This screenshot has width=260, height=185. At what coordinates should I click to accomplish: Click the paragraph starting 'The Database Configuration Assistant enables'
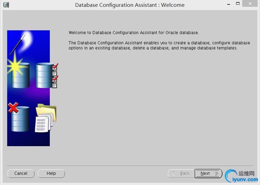pyautogui.click(x=159, y=45)
